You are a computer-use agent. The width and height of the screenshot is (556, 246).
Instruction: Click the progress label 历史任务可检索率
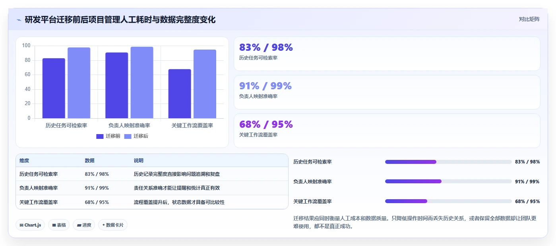pos(312,162)
